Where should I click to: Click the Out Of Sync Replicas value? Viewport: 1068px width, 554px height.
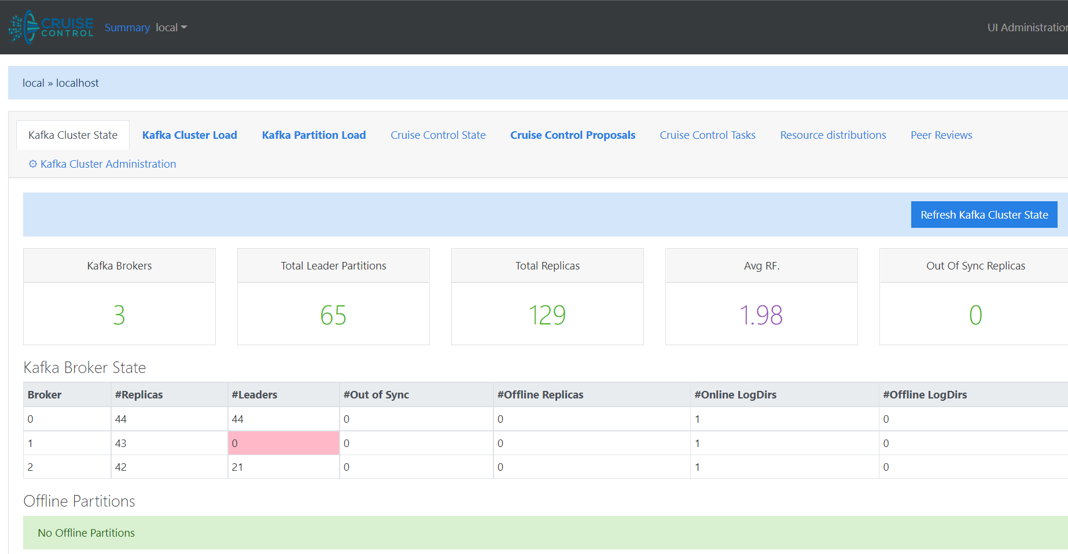point(975,315)
